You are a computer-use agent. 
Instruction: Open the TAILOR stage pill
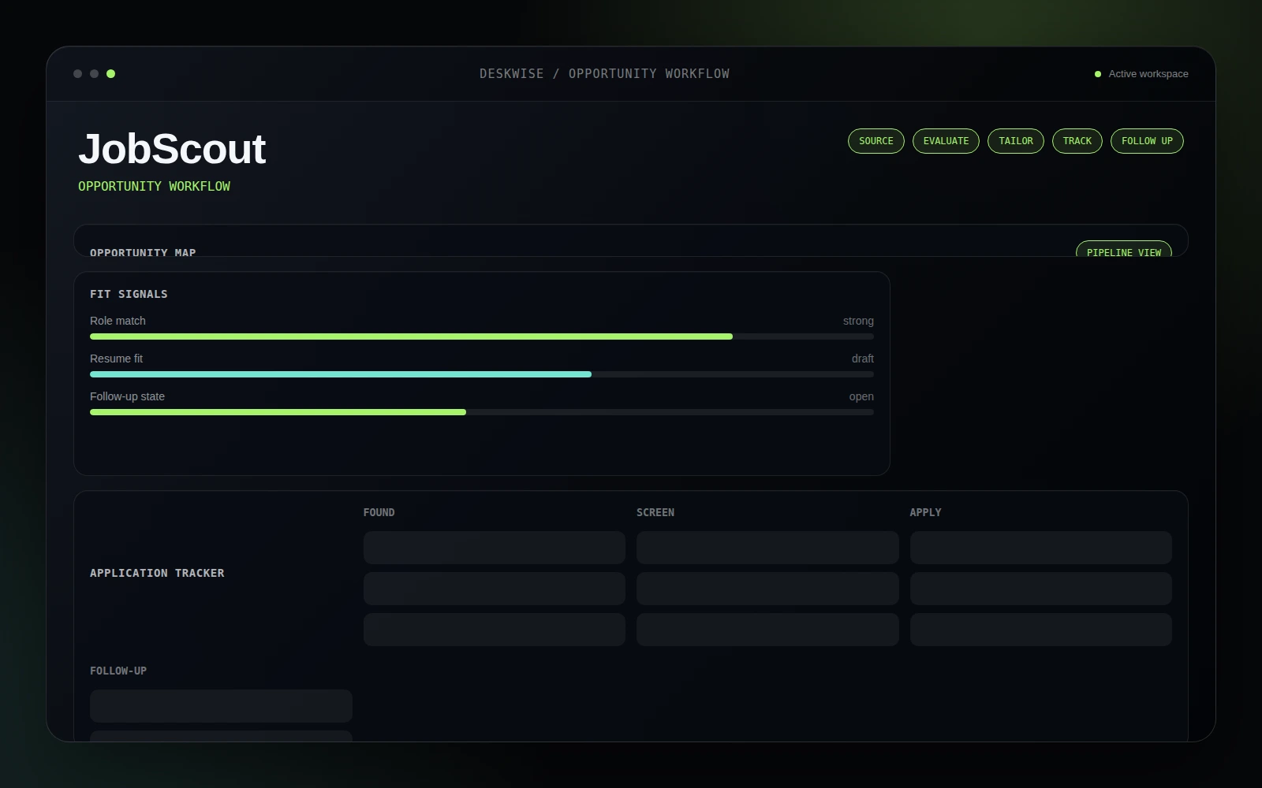tap(1015, 141)
